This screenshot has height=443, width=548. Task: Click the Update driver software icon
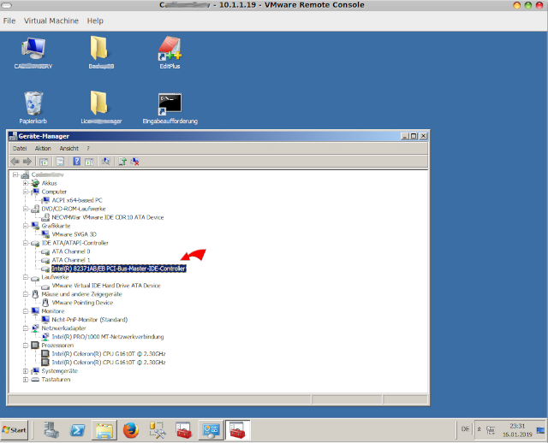122,162
